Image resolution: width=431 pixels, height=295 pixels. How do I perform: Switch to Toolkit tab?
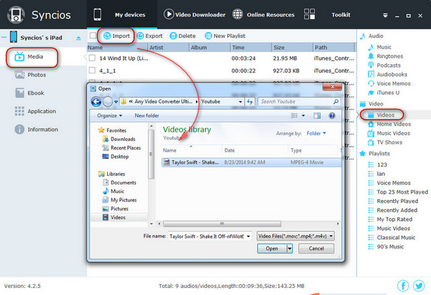(327, 14)
